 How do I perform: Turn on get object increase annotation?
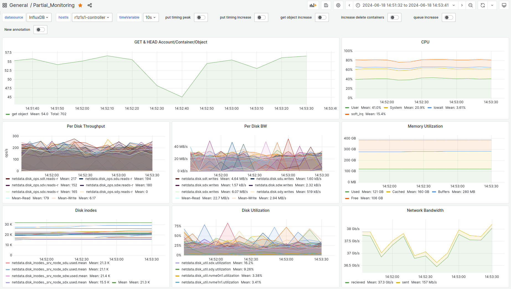pyautogui.click(x=322, y=17)
